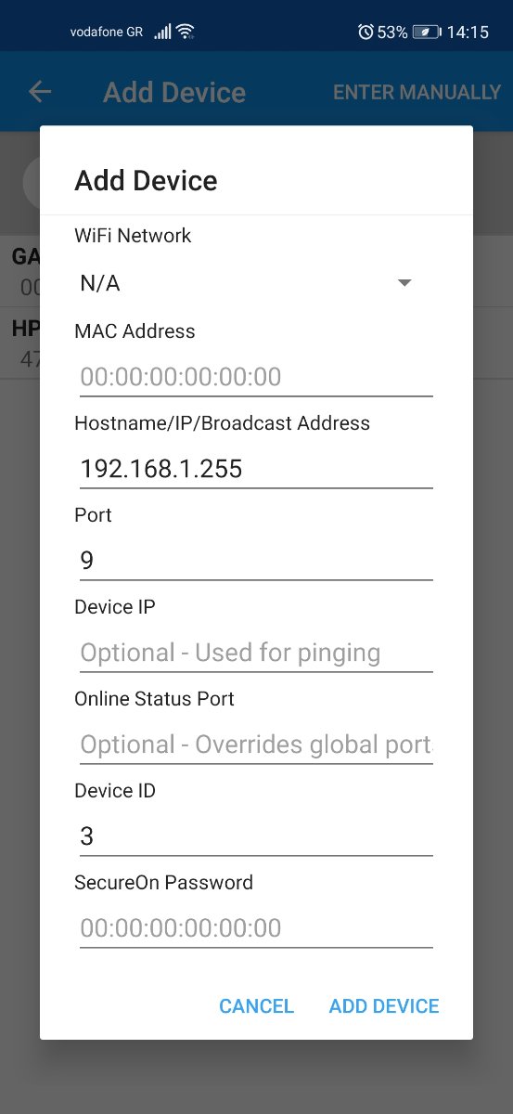Viewport: 513px width, 1114px height.
Task: Tap the cellular signal bars icon
Action: [162, 32]
